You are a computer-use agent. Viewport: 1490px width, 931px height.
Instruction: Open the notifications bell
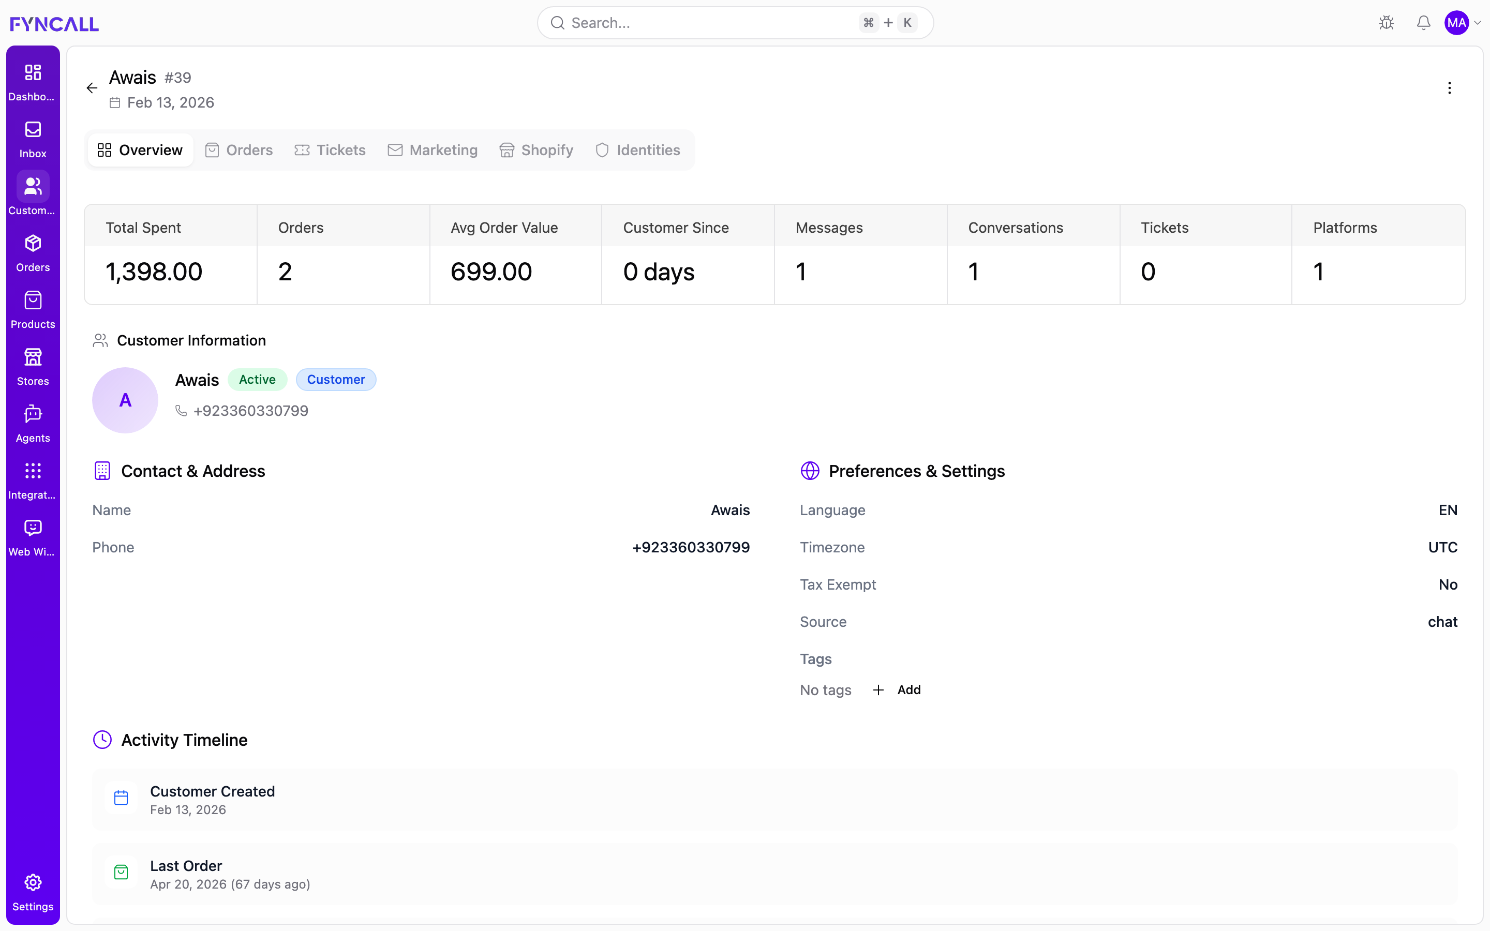[1423, 23]
